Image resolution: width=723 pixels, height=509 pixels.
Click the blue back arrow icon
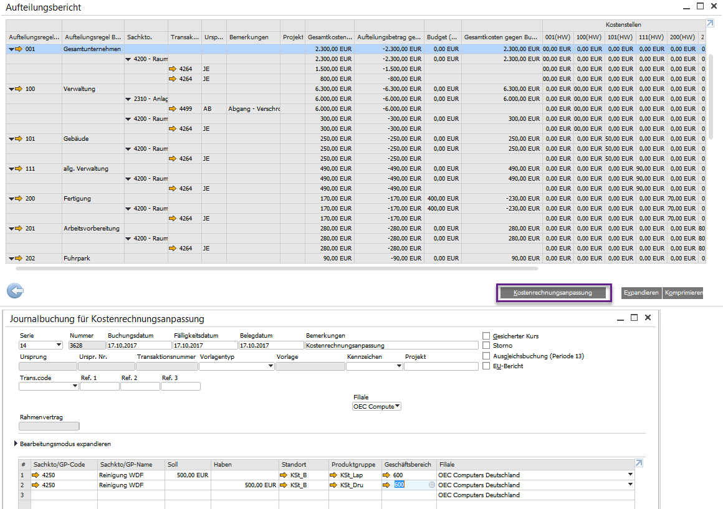click(15, 291)
